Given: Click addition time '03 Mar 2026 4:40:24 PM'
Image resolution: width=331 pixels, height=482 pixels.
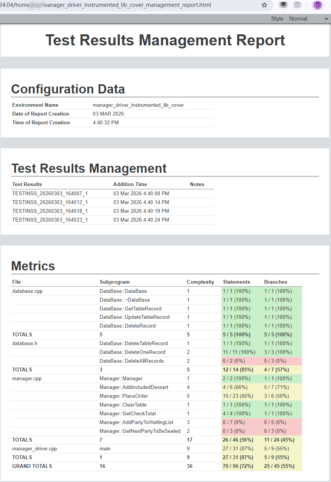Looking at the screenshot, I should [141, 220].
